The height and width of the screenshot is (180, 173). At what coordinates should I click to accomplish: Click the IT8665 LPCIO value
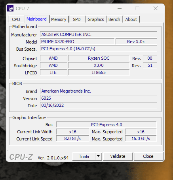tap(99, 72)
